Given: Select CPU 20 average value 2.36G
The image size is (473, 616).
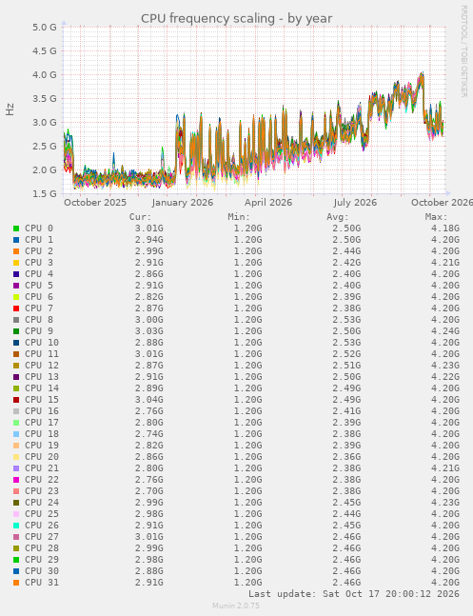Looking at the screenshot, I should (346, 456).
